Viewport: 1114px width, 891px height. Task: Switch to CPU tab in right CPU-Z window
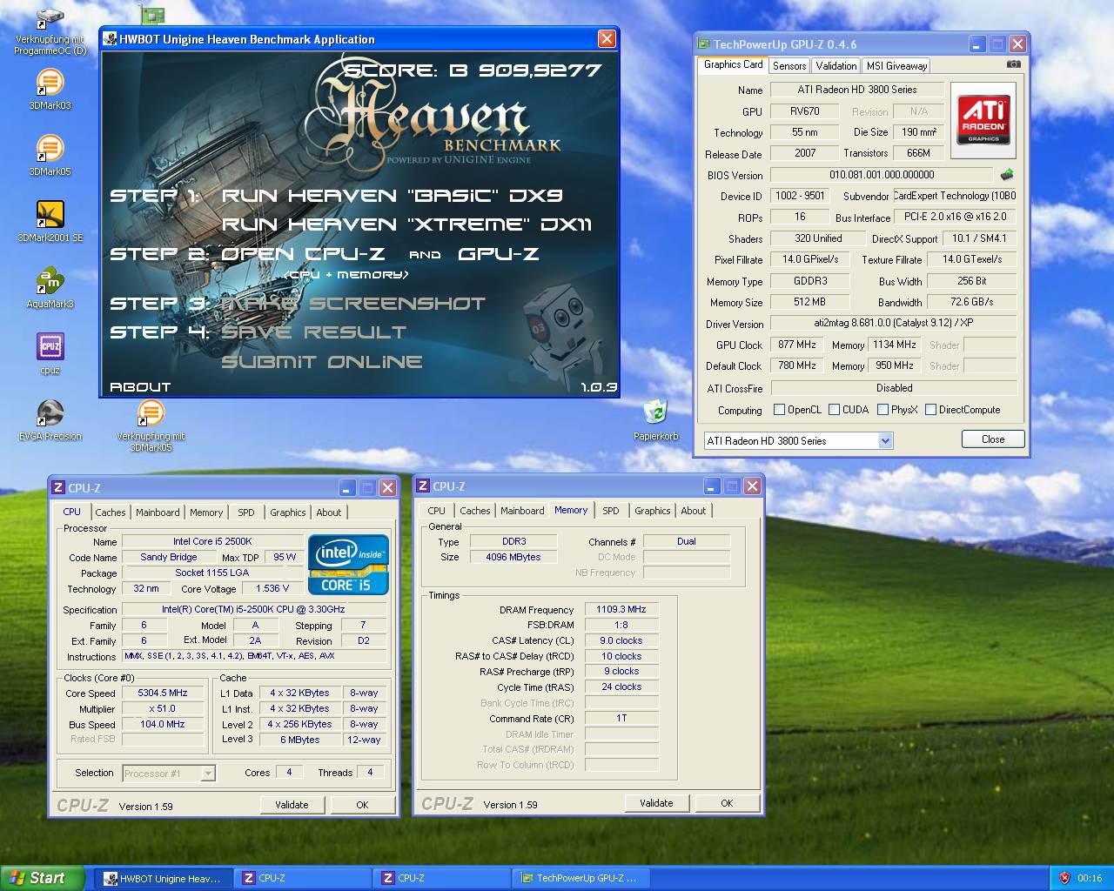[437, 511]
